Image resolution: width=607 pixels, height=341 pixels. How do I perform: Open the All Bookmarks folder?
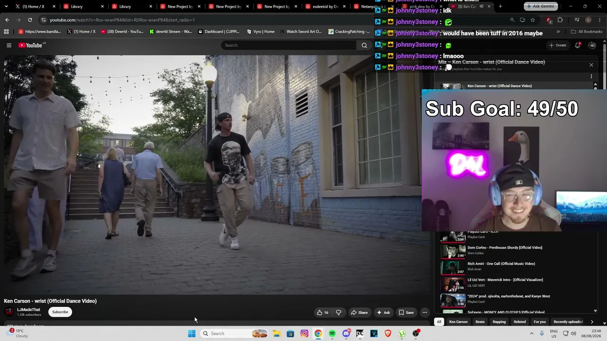(587, 32)
